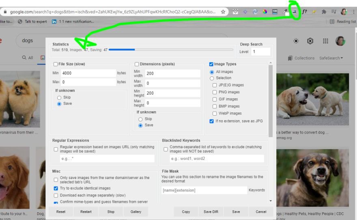Check 'Only save images from same domain'

(56, 180)
